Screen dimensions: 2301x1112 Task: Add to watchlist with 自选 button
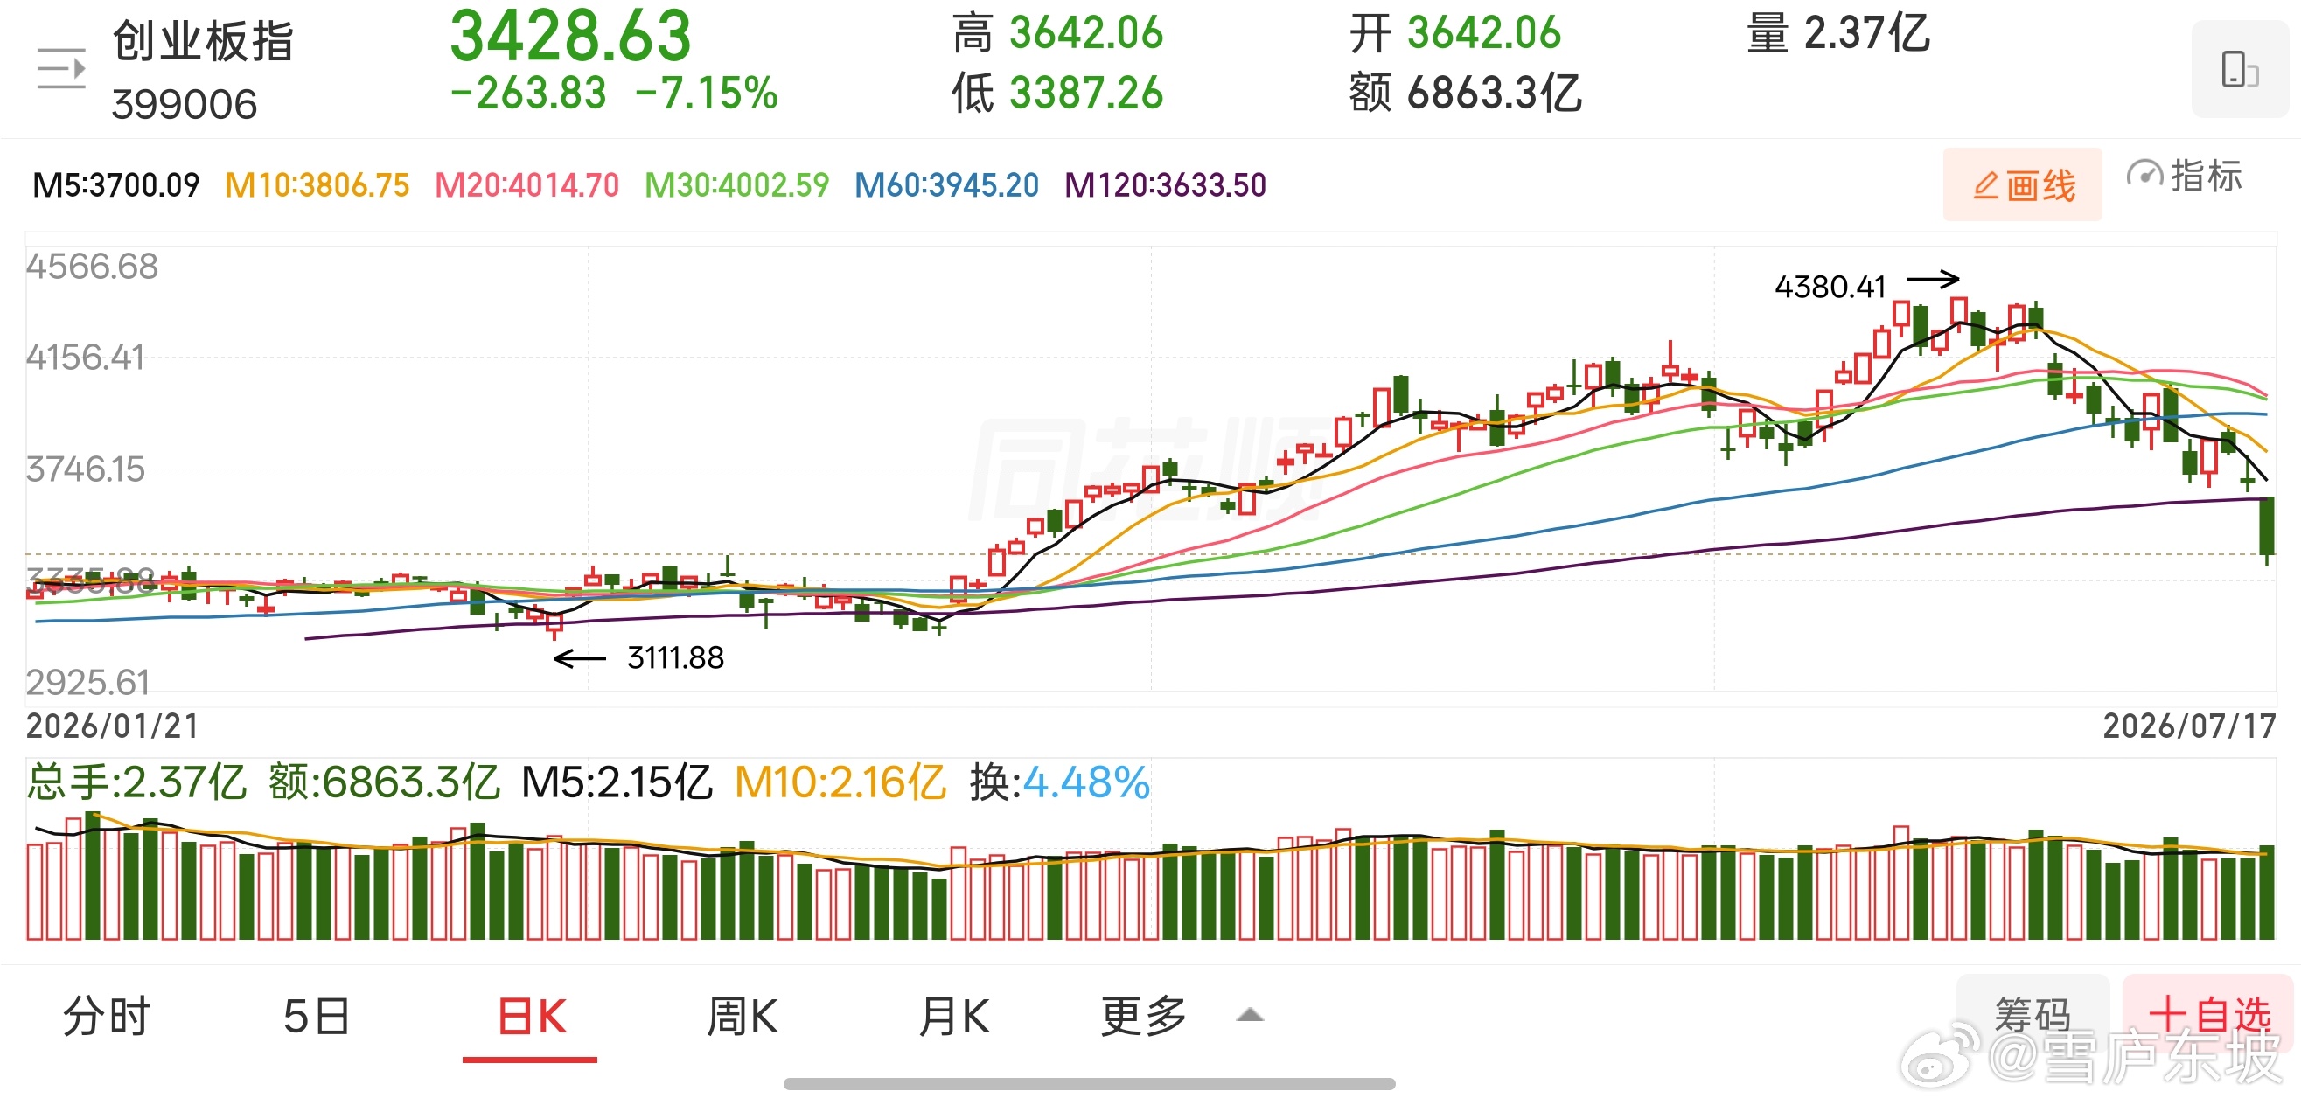2209,1015
